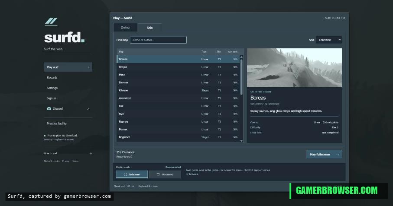Select Fullscreen display mode
This screenshot has width=393, height=206.
[x=132, y=174]
